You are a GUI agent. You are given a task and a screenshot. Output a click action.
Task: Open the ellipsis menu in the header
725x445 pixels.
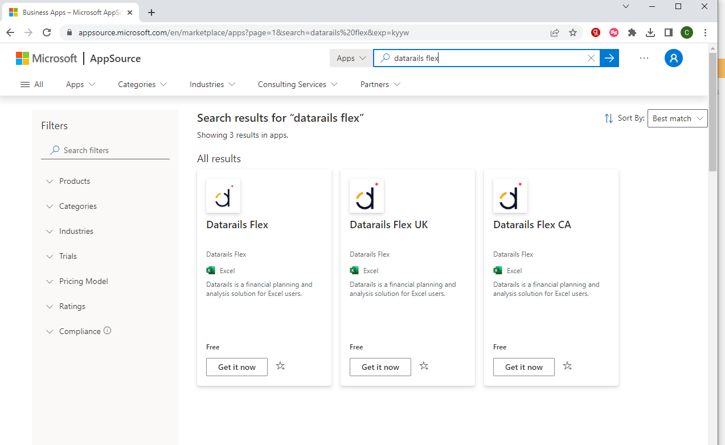[644, 57]
